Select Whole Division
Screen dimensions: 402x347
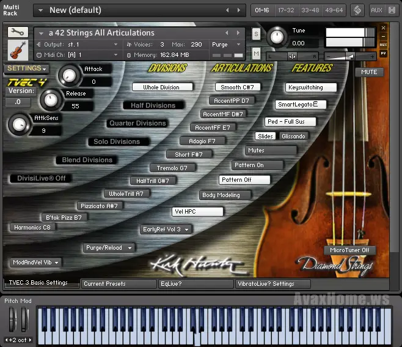coord(163,87)
